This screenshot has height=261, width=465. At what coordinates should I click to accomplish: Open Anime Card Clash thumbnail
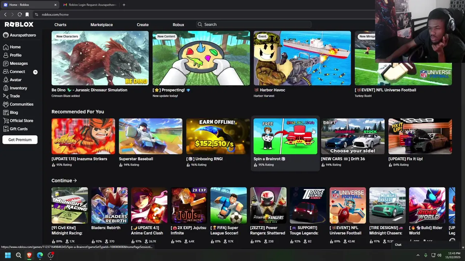pos(149,206)
